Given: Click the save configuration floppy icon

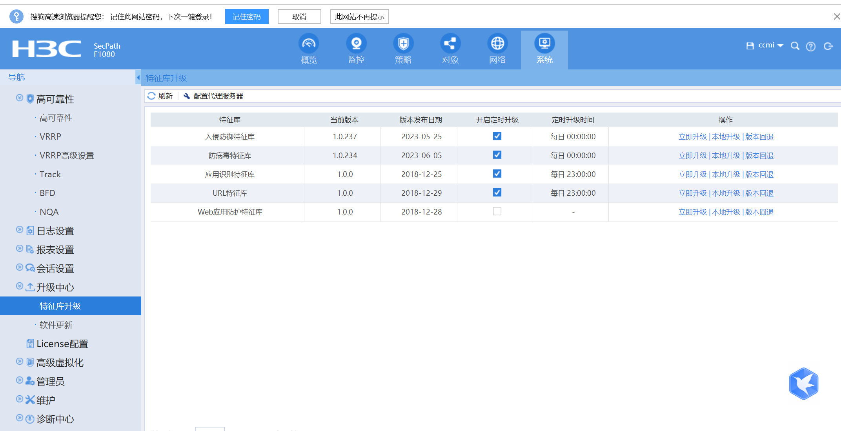Looking at the screenshot, I should click(750, 46).
